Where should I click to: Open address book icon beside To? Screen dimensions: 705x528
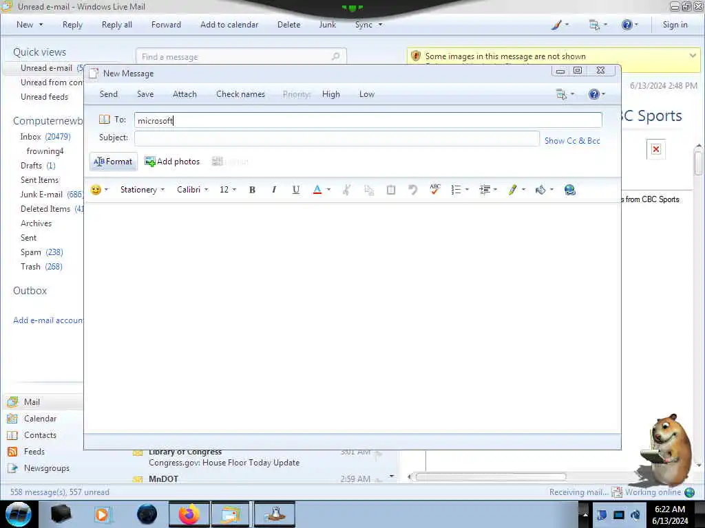pyautogui.click(x=105, y=120)
